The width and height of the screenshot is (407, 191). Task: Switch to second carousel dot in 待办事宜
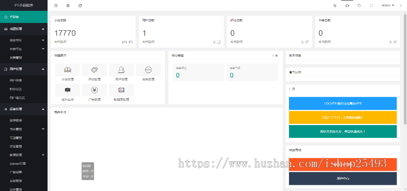(x=276, y=55)
